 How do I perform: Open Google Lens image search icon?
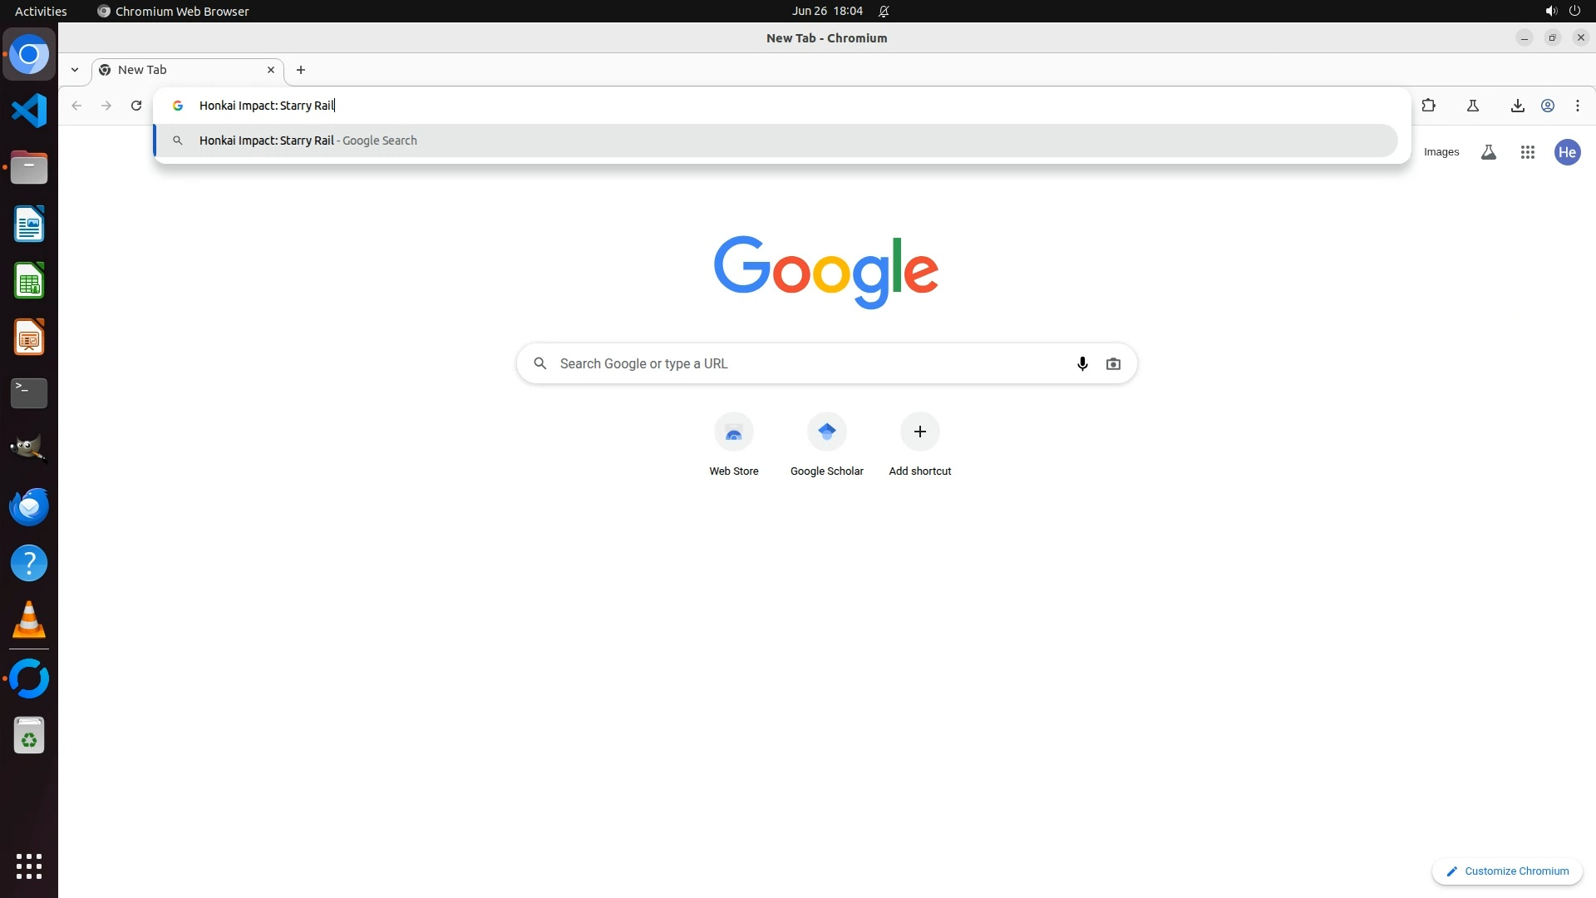click(x=1113, y=363)
